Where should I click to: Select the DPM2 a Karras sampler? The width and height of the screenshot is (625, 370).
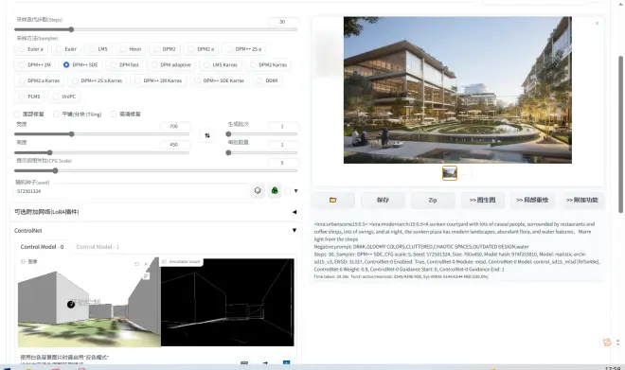tap(39, 80)
